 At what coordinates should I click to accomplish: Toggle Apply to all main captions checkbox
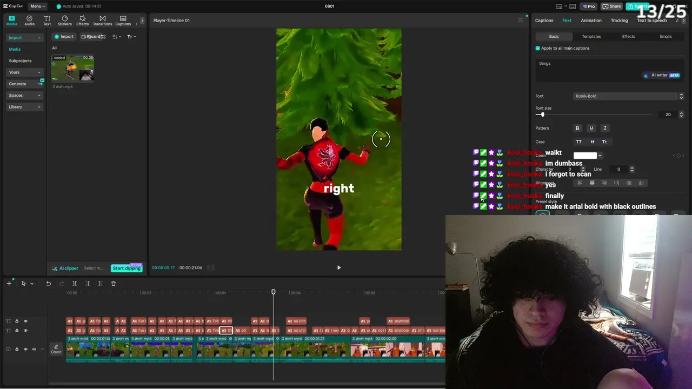click(538, 48)
